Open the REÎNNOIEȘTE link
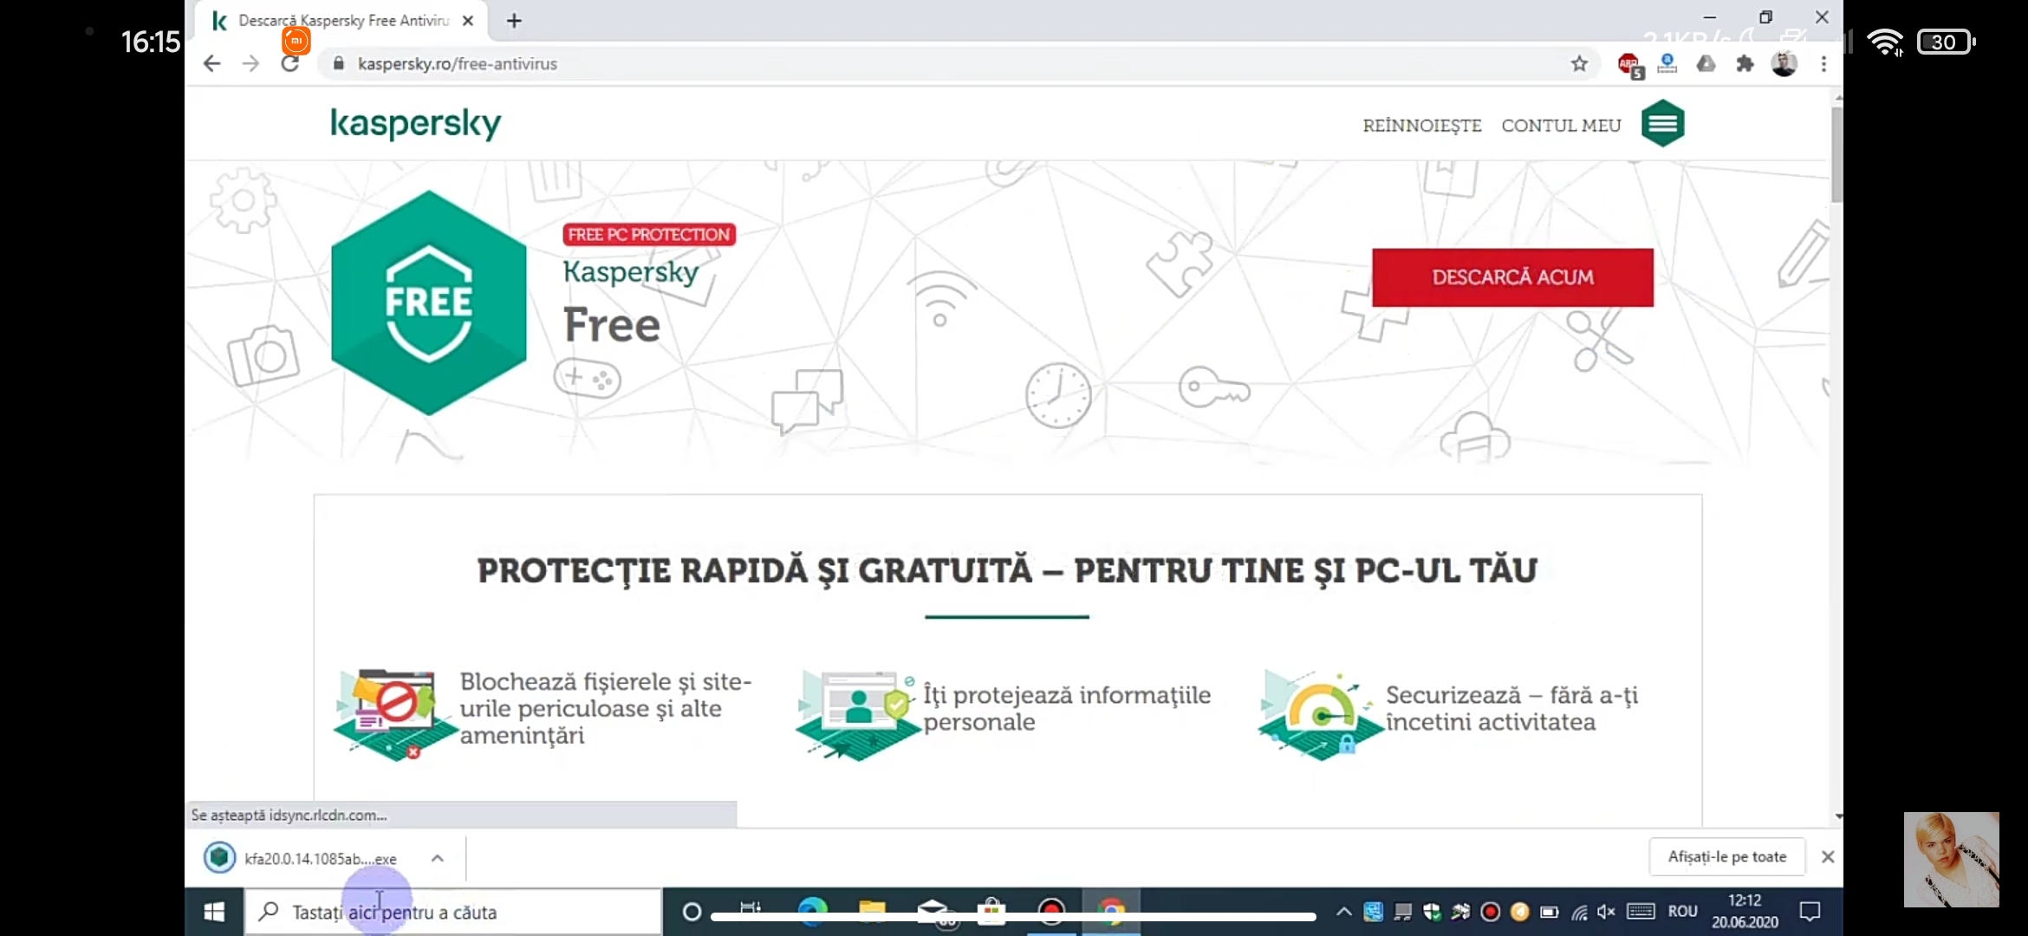 [x=1422, y=126]
